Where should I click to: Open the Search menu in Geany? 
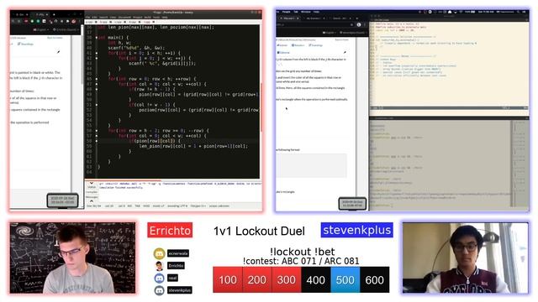click(x=103, y=17)
